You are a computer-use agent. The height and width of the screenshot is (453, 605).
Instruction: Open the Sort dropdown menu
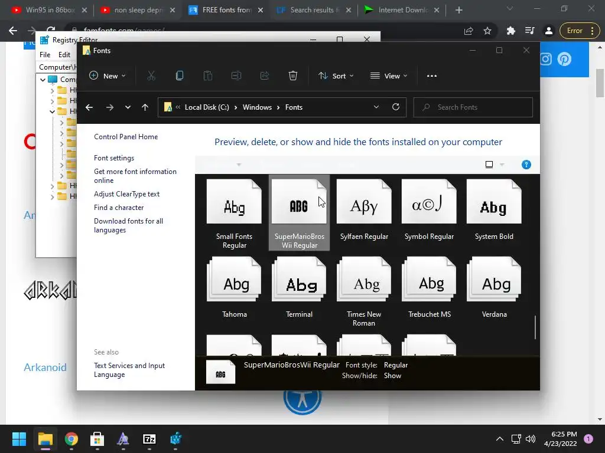click(x=336, y=76)
